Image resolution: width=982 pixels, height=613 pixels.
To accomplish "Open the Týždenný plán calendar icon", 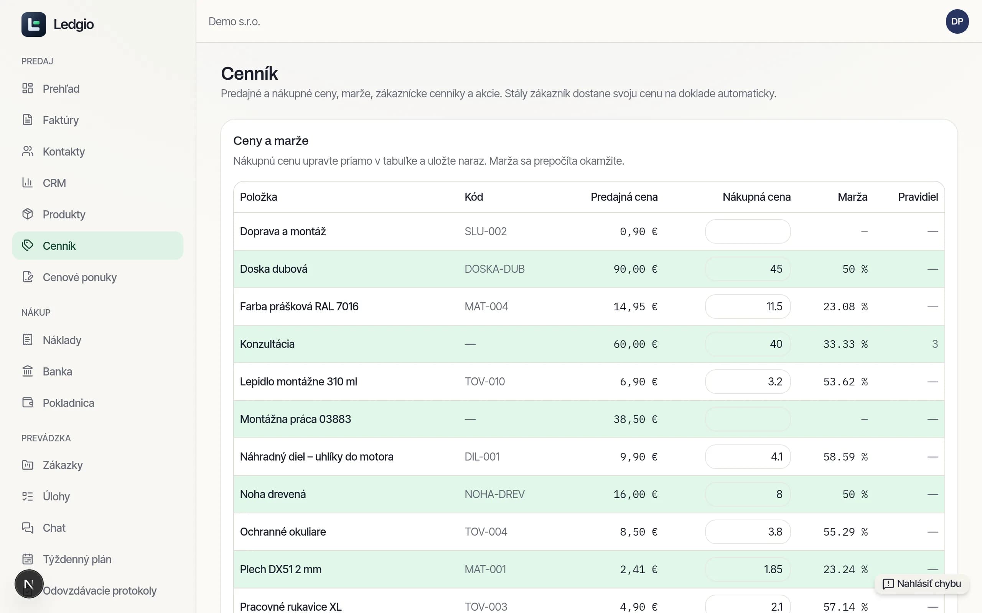I will point(28,559).
